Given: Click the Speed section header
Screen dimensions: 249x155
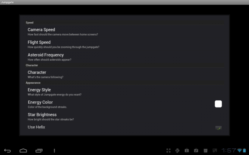Looking at the screenshot, I should 30,23.
